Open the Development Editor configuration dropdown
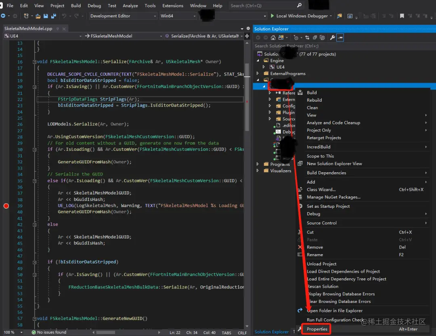Viewport: 436px width, 336px height. click(123, 16)
